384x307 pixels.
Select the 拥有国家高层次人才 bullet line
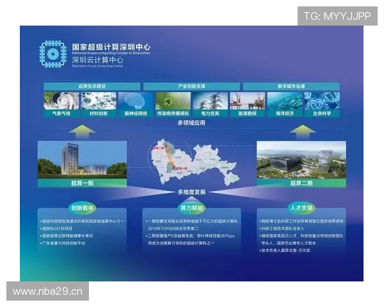(x=301, y=236)
